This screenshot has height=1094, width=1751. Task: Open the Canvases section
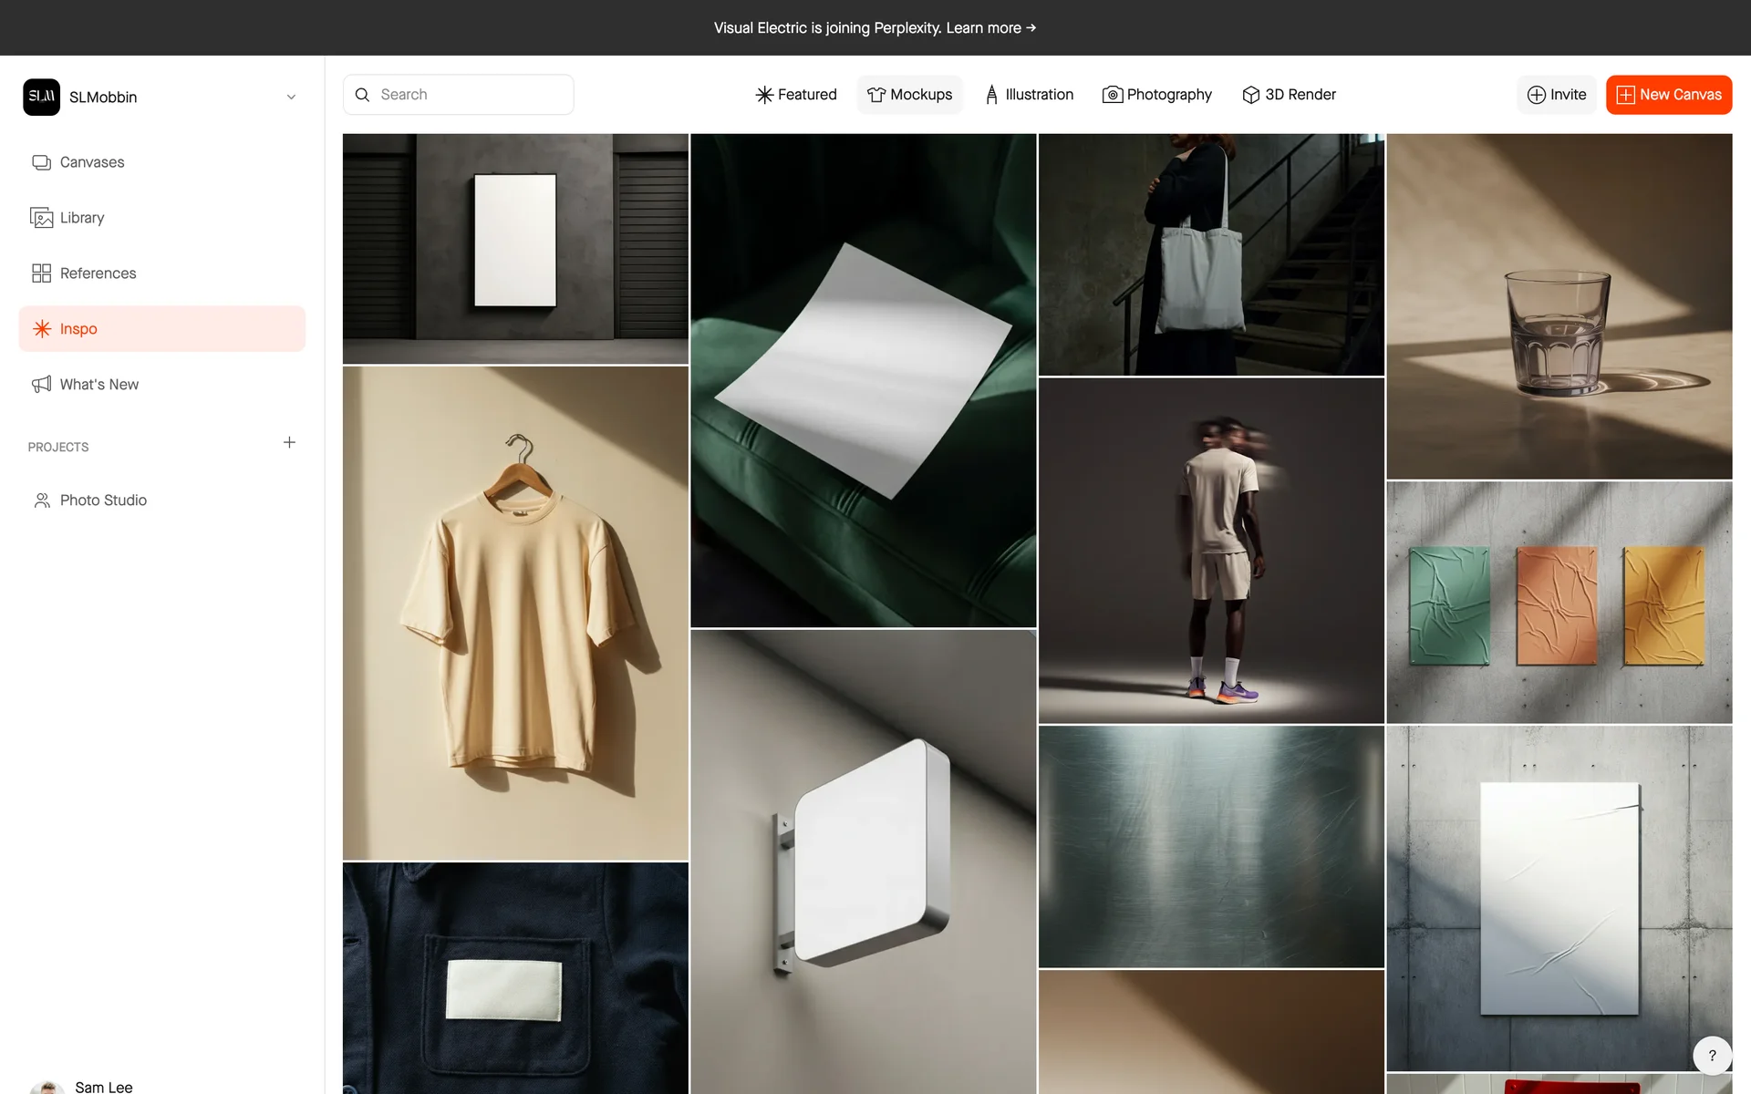(x=91, y=162)
